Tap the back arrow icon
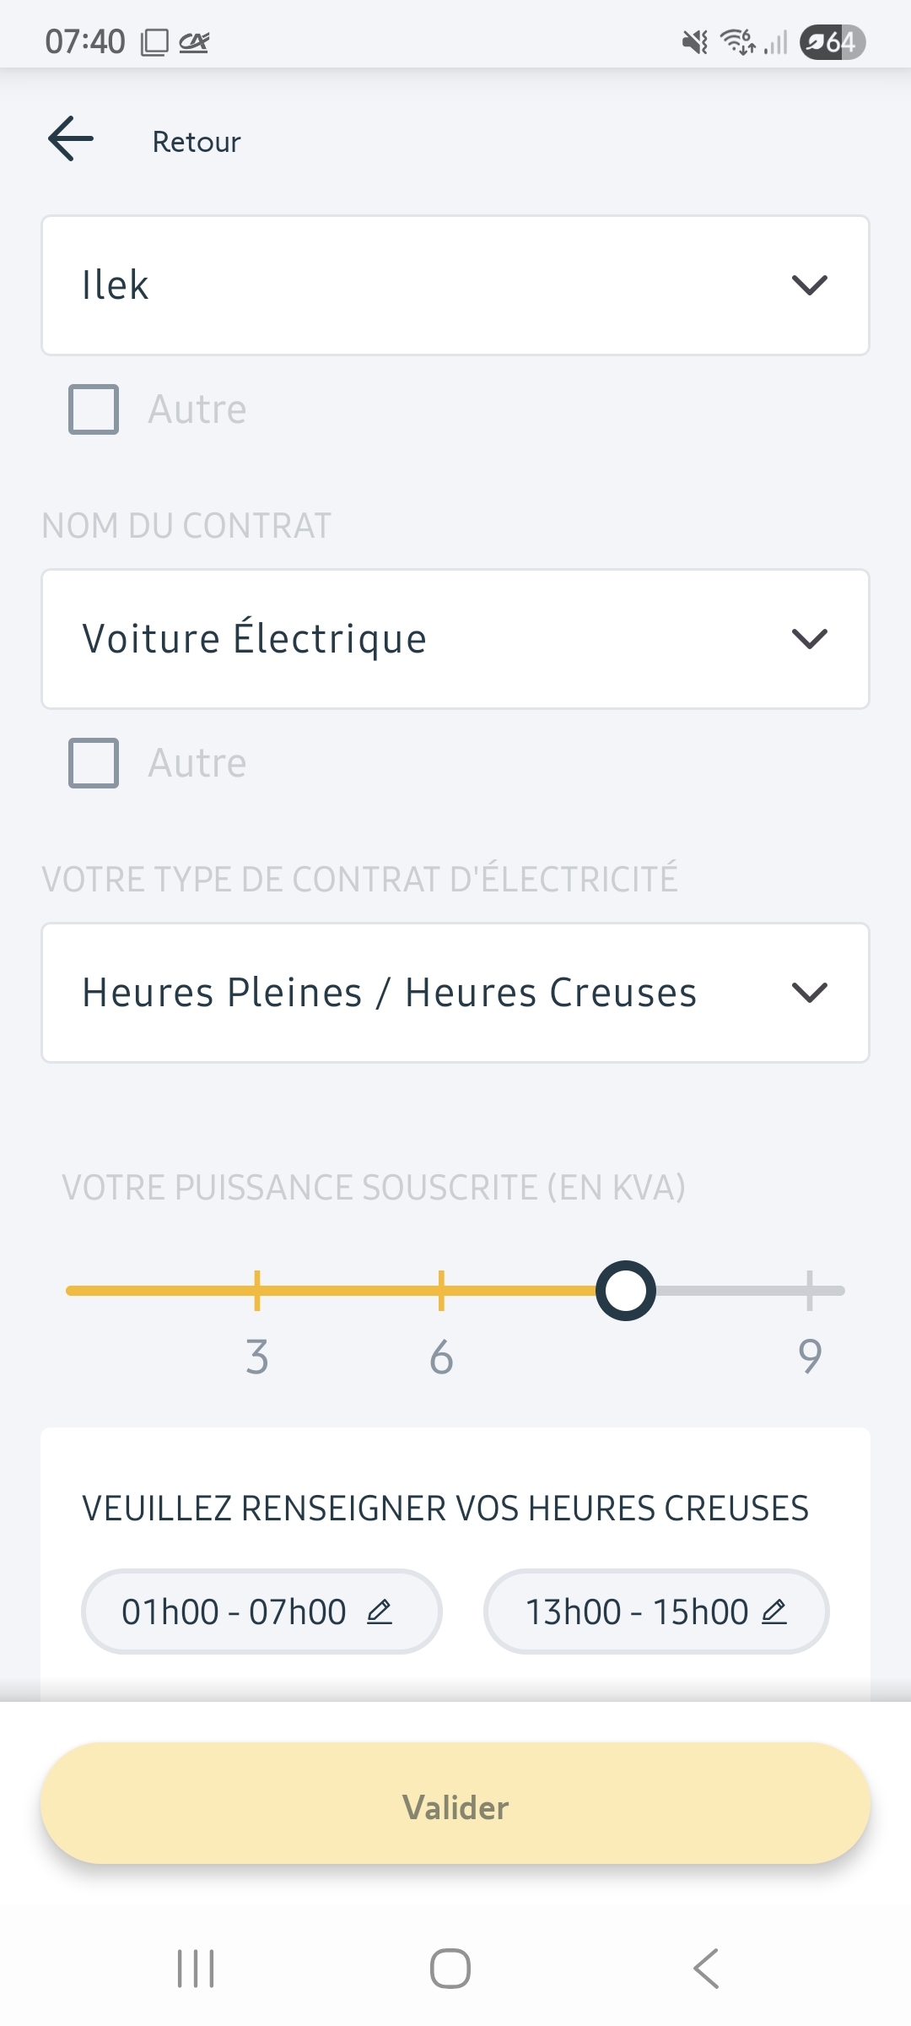 coord(71,139)
